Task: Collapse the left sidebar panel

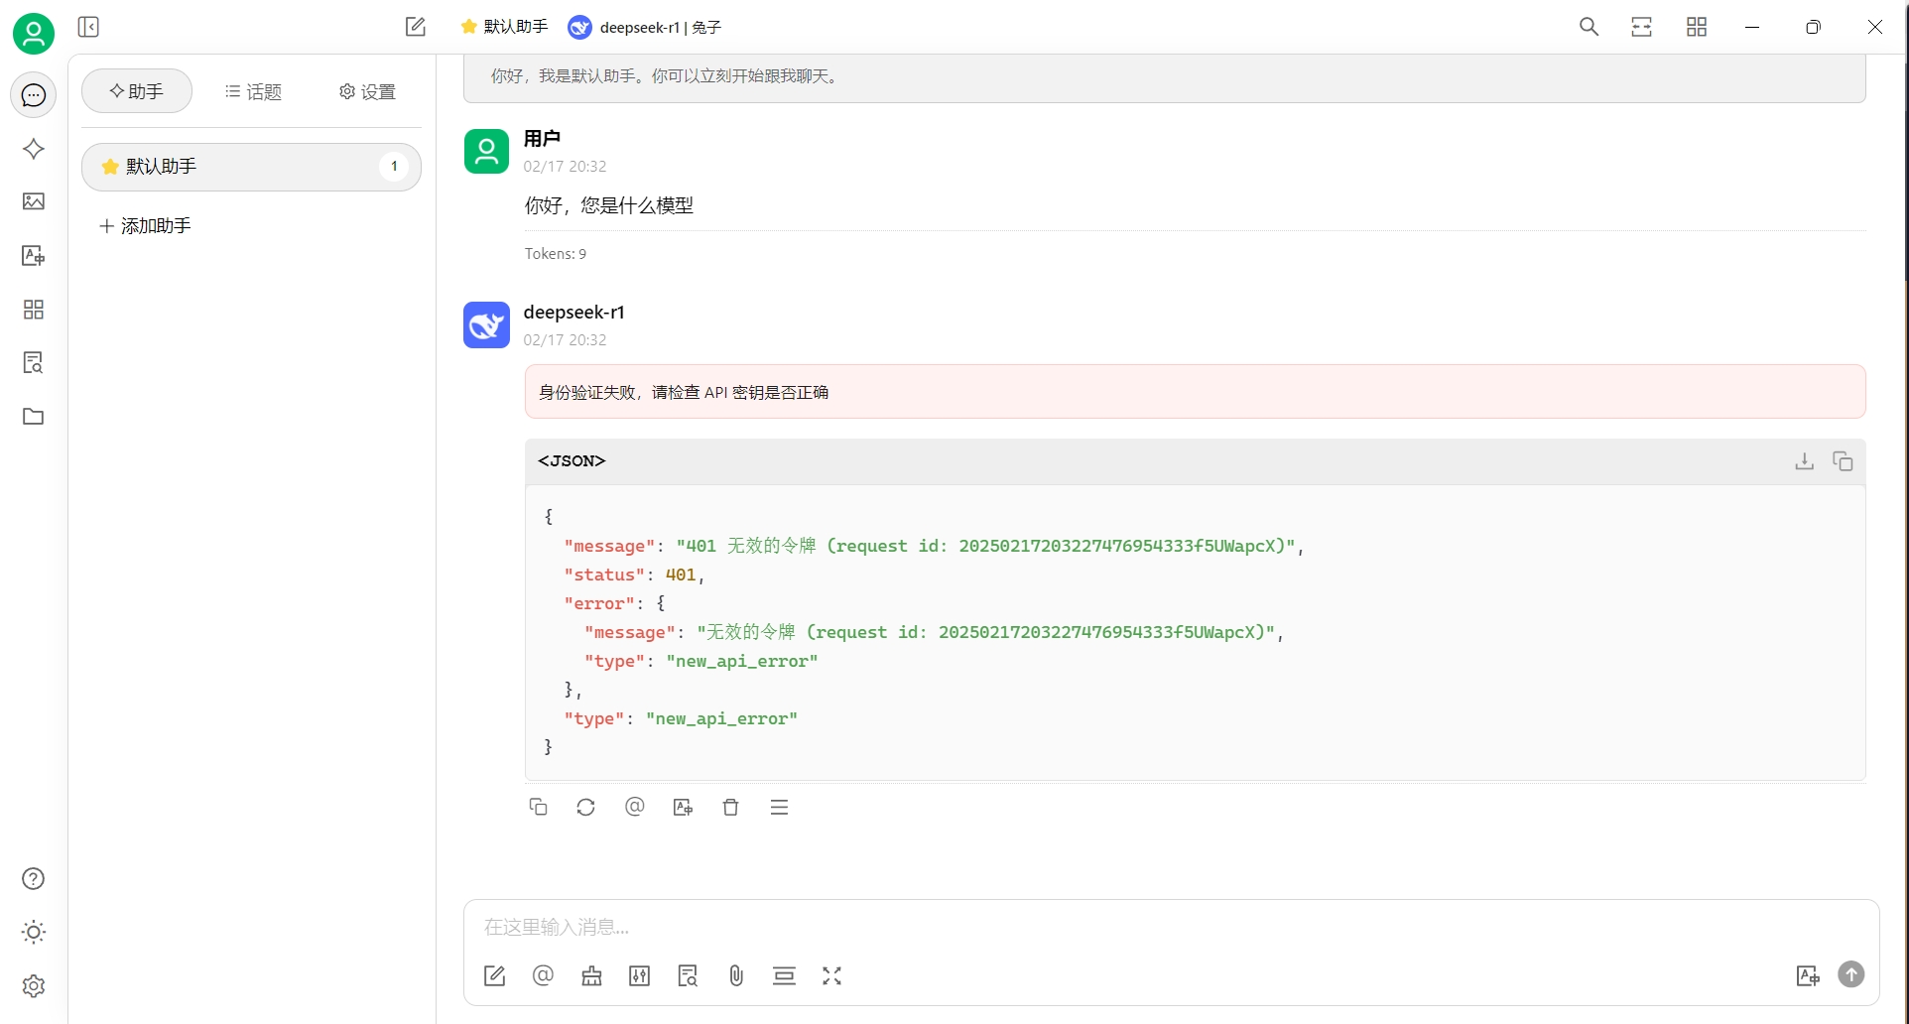Action: [x=88, y=27]
